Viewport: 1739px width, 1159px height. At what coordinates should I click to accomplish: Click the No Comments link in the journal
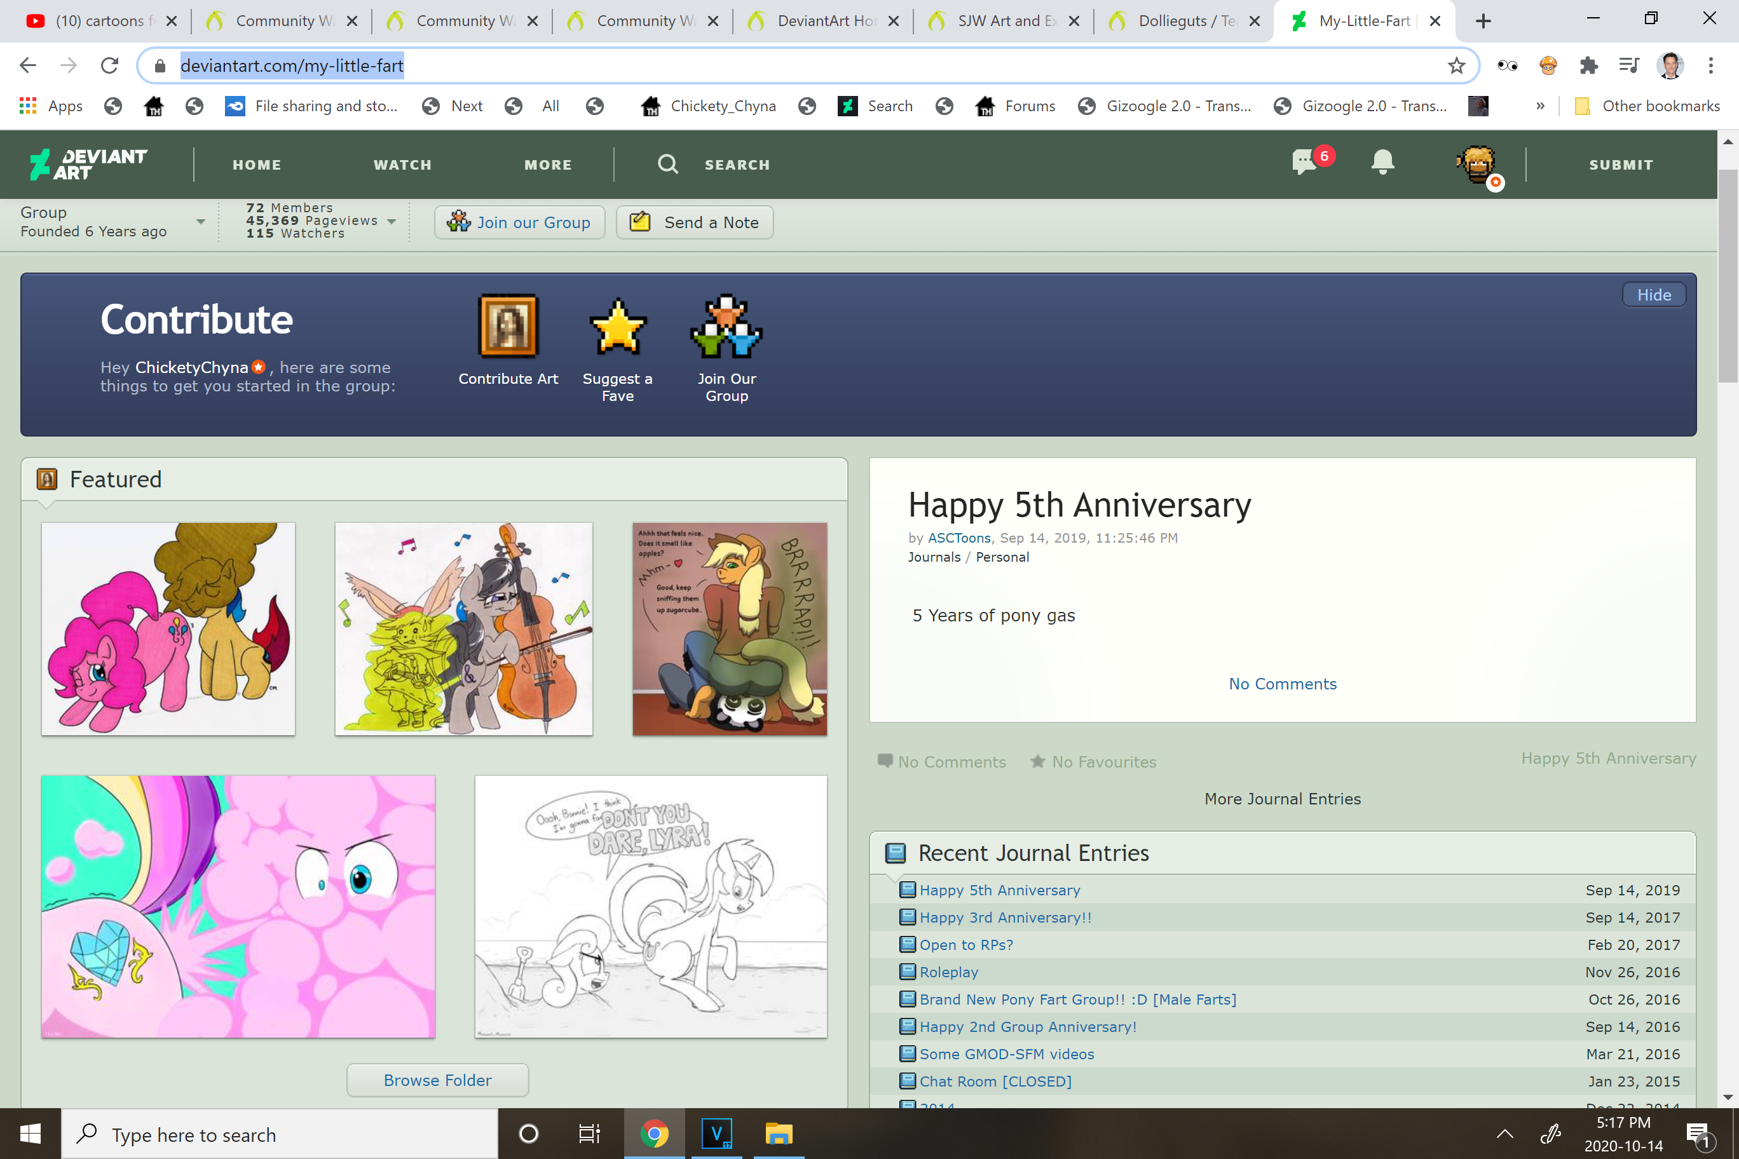point(1283,684)
